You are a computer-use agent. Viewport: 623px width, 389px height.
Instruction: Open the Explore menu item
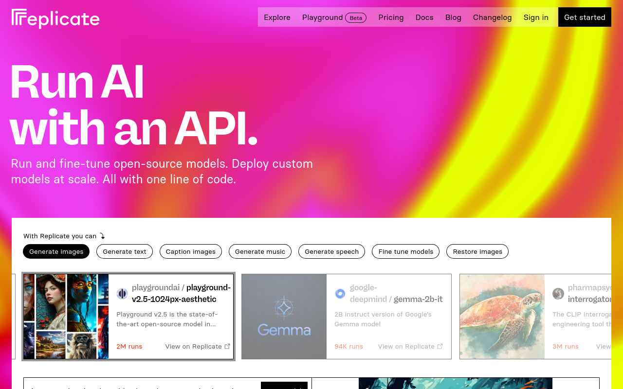pos(277,18)
